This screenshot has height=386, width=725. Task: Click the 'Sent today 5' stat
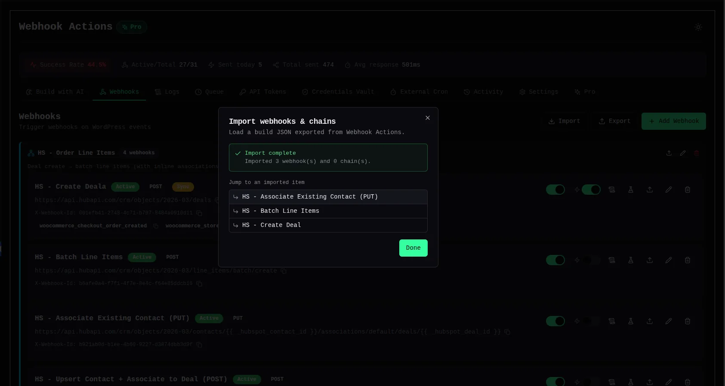coord(235,65)
